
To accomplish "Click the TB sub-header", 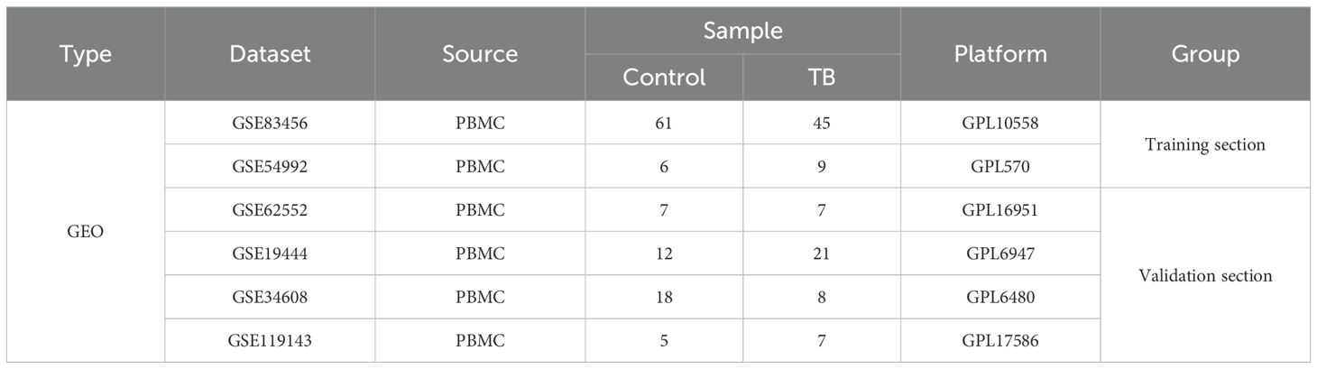I will point(822,78).
